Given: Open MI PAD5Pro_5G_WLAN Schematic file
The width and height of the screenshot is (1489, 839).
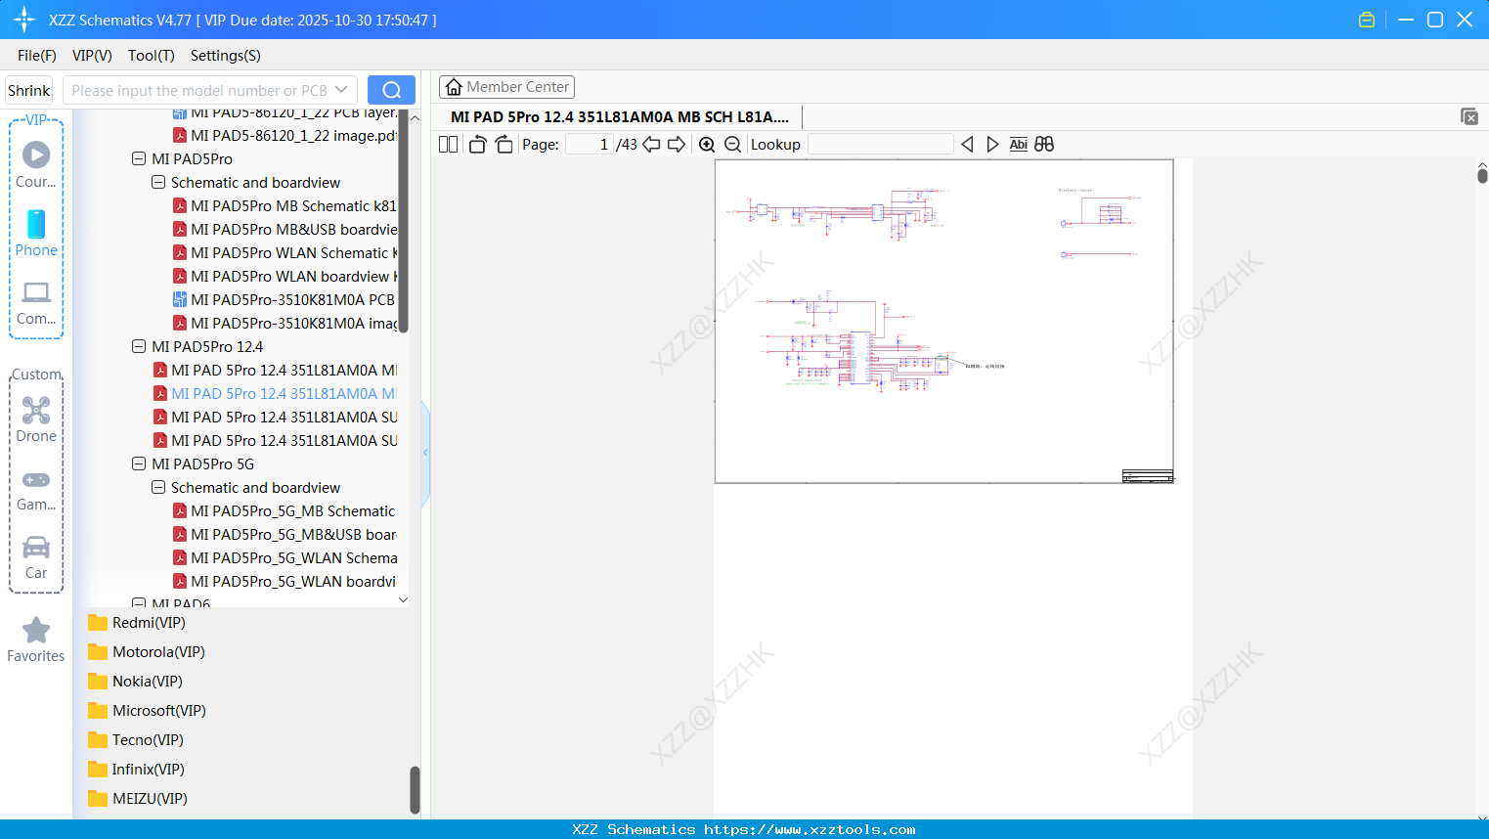Looking at the screenshot, I should pyautogui.click(x=285, y=557).
